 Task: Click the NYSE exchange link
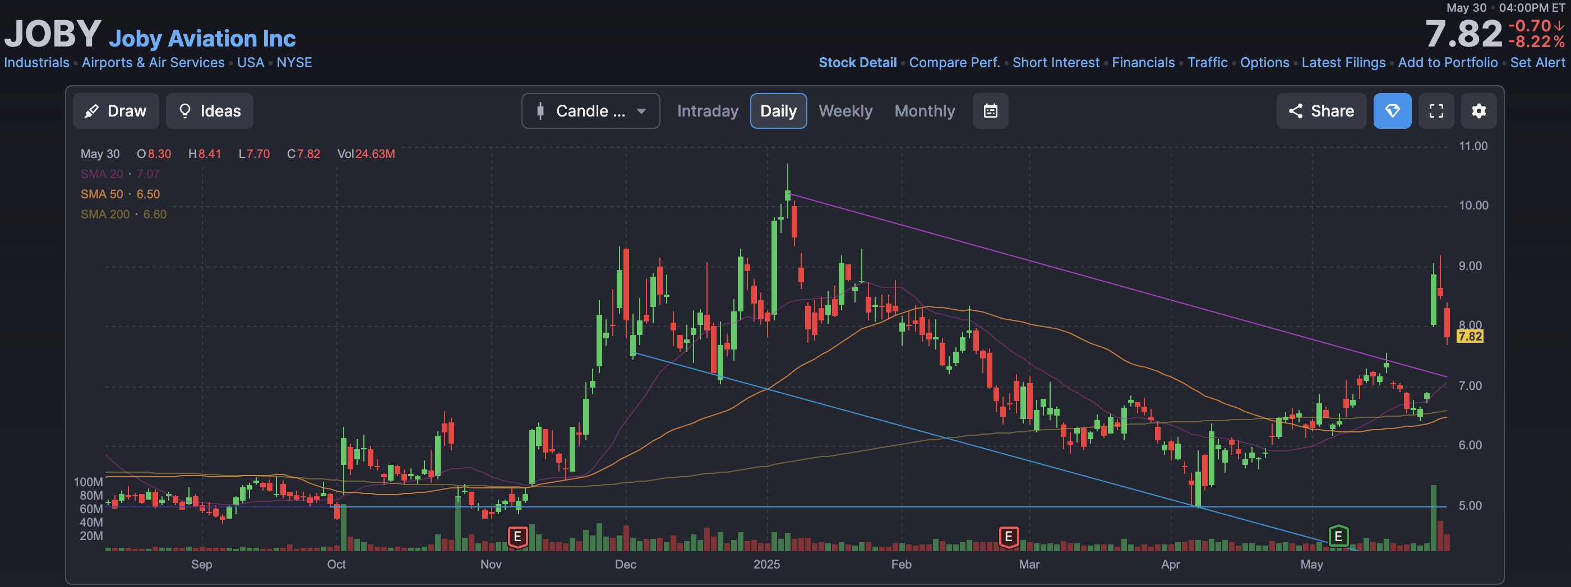(294, 63)
